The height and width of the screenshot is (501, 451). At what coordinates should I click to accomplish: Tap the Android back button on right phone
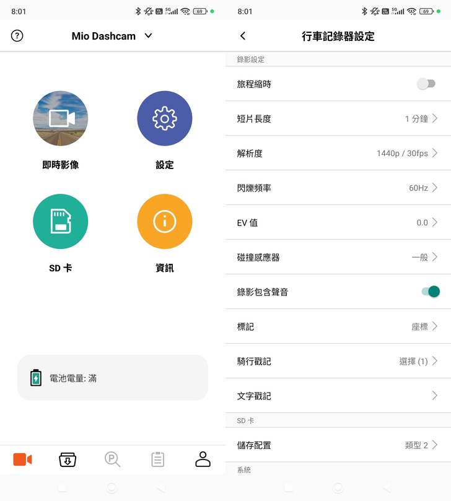pos(387,487)
